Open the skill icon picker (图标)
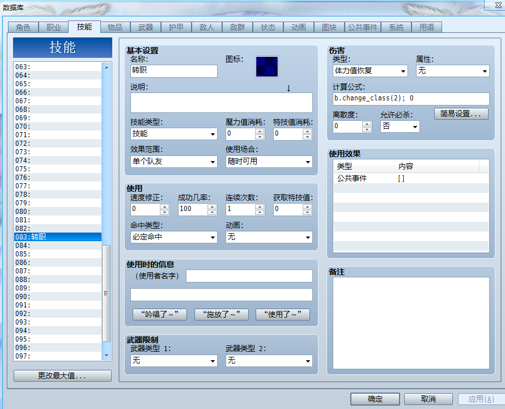This screenshot has height=409, width=505. [267, 67]
